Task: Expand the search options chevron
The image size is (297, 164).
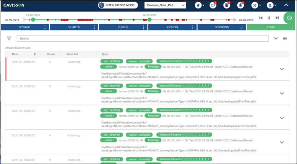Action: (276, 38)
